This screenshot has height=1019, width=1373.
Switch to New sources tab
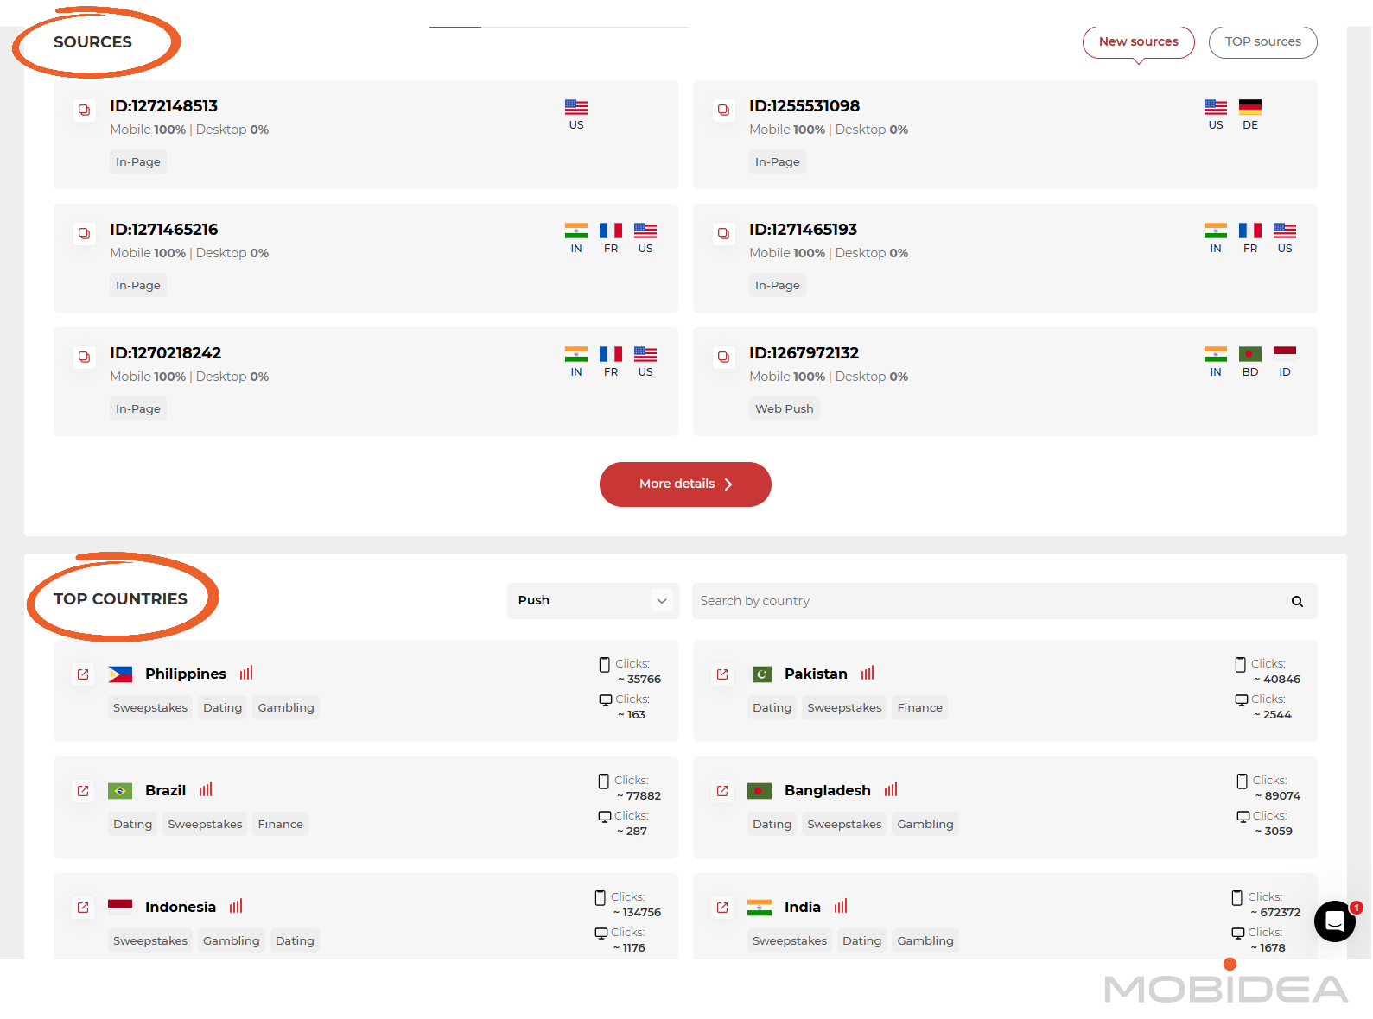pos(1138,41)
